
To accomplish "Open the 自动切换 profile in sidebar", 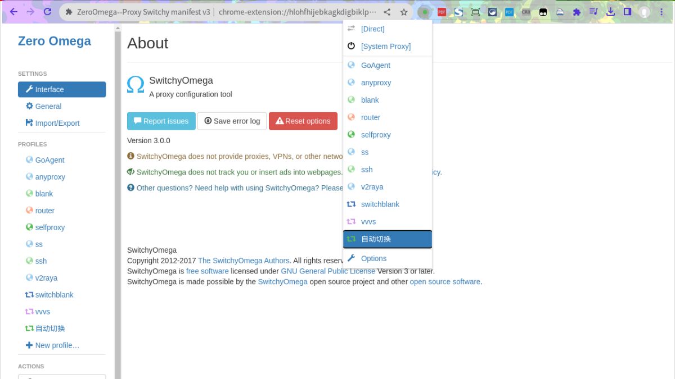I will click(62, 328).
